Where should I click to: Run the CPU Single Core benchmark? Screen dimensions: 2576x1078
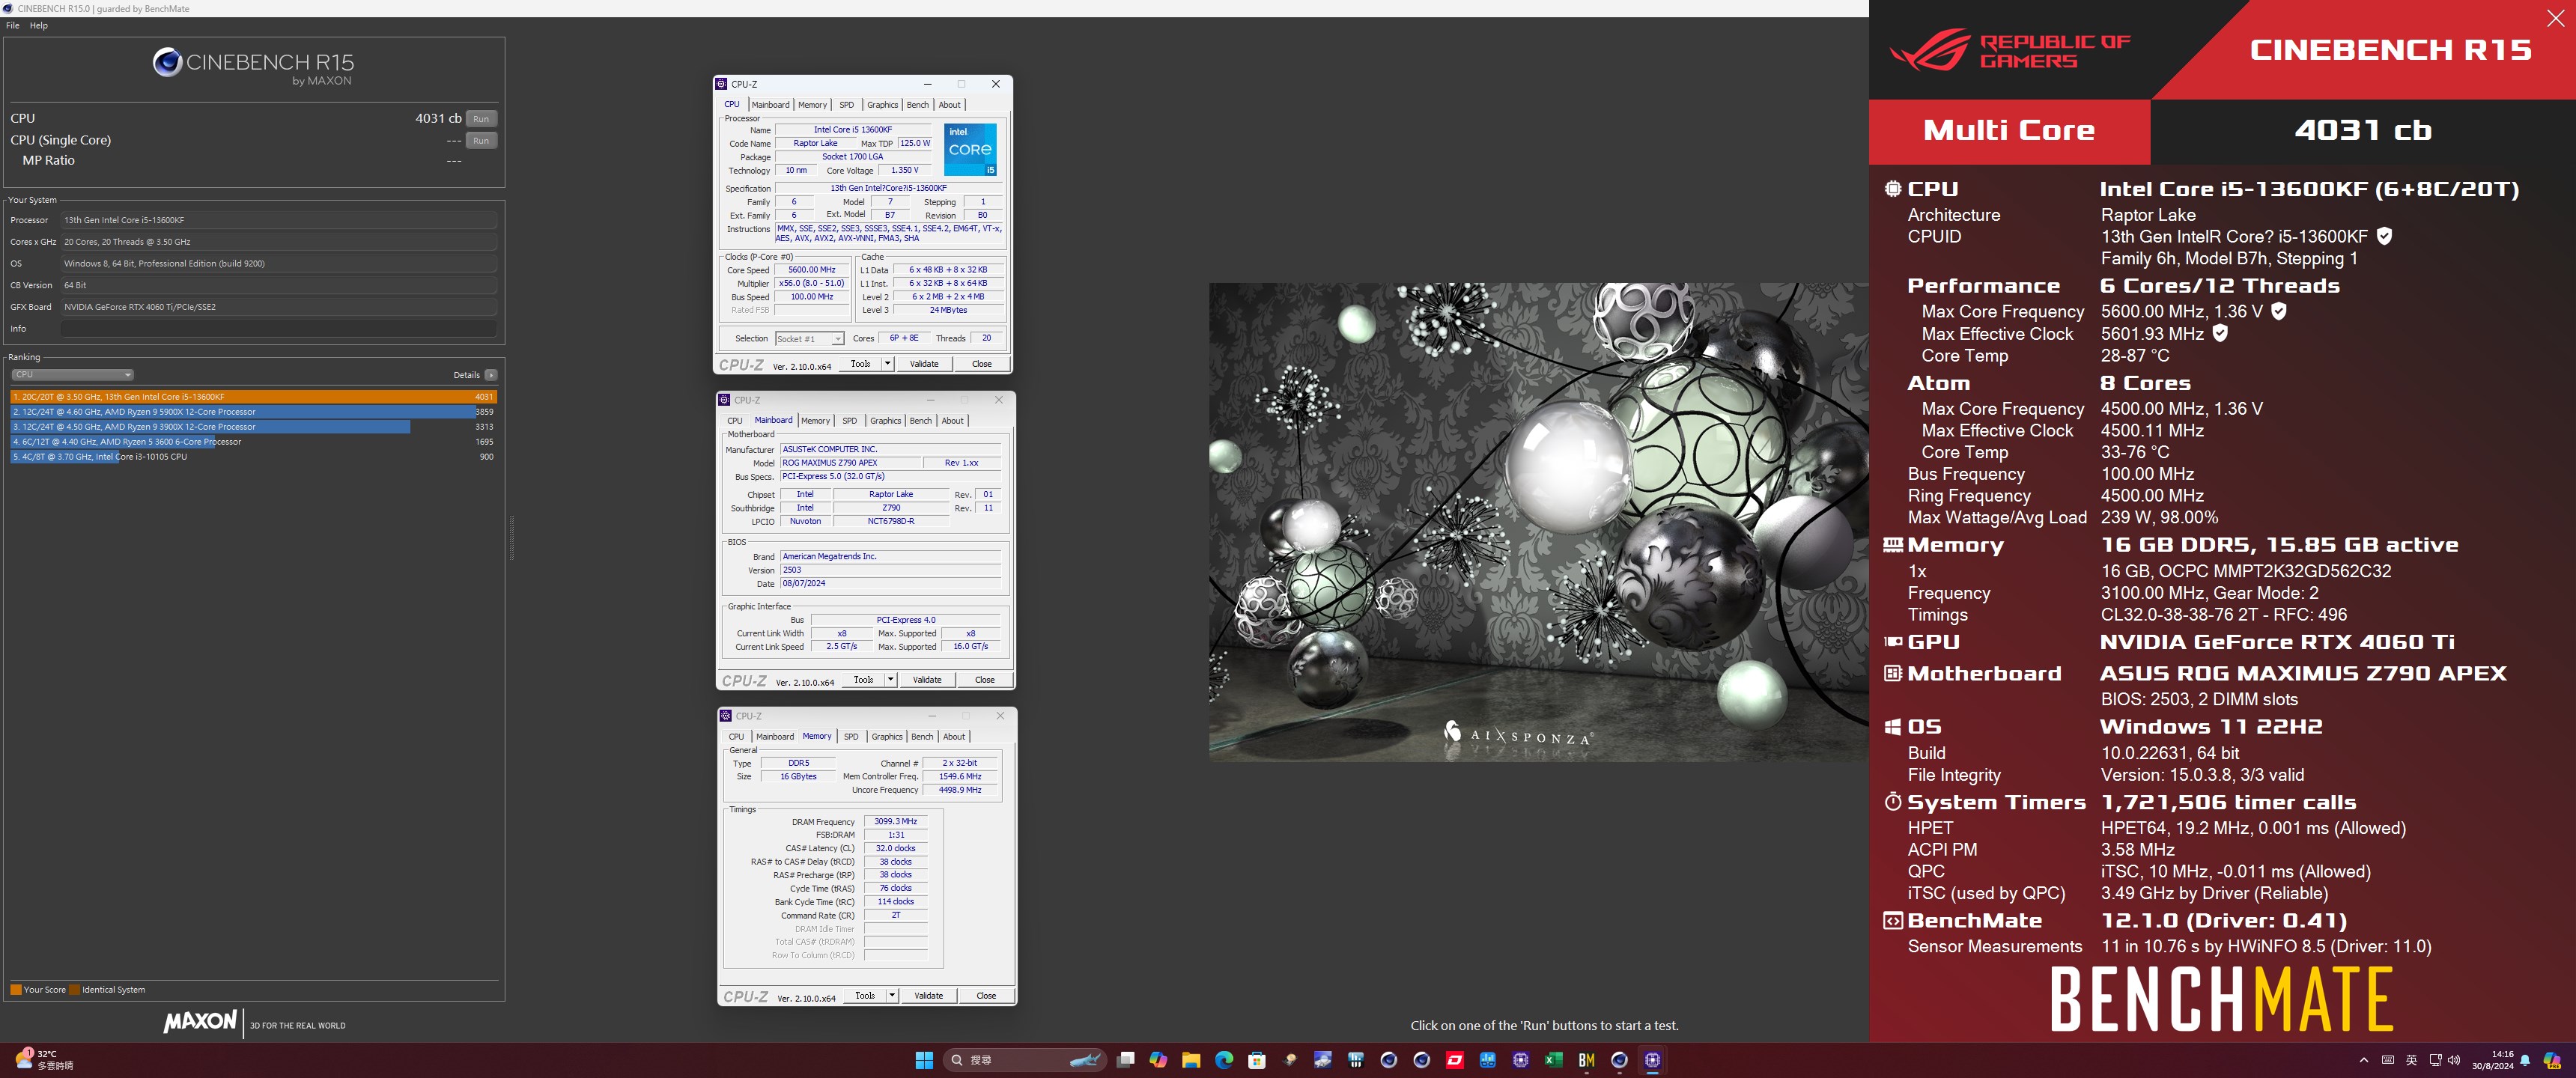tap(481, 141)
